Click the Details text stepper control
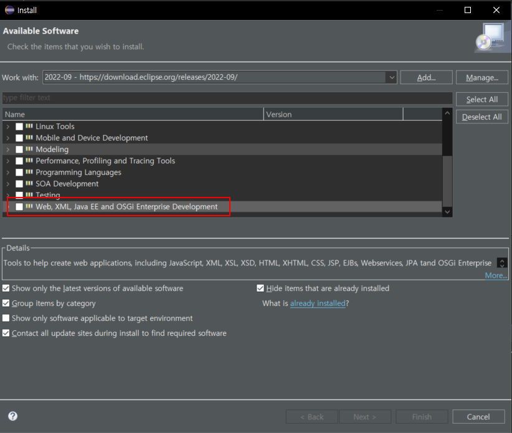512x433 pixels. point(502,263)
